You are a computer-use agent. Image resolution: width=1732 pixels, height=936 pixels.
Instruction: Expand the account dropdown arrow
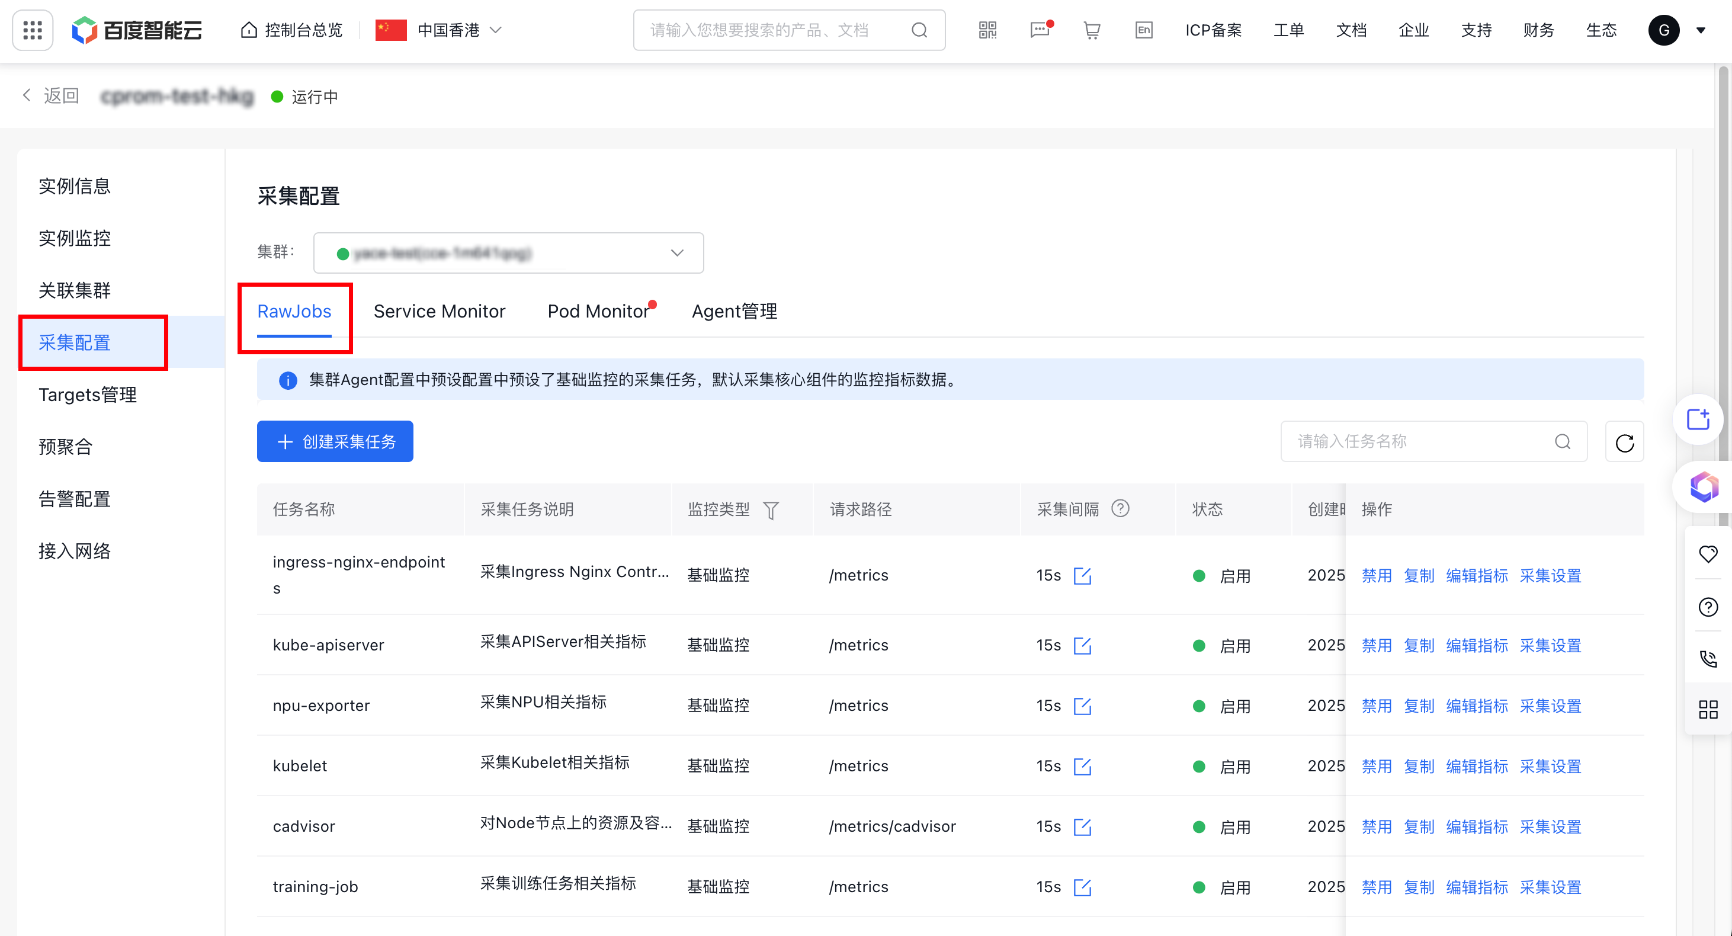(1701, 30)
